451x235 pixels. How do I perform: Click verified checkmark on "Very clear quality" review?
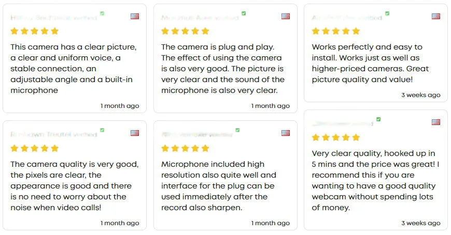[x=378, y=119]
